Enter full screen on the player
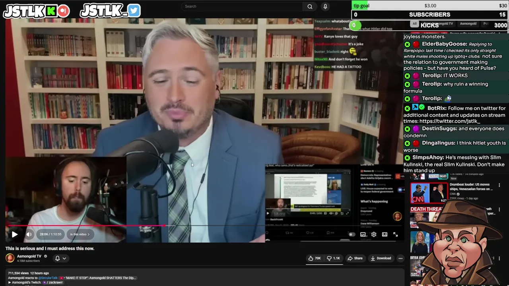 396,234
